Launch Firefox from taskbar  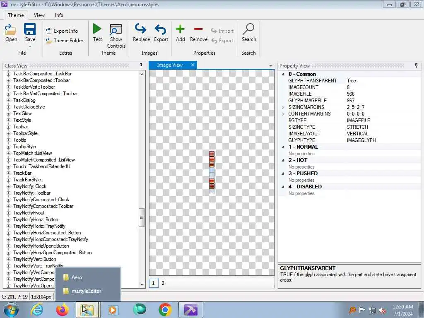[62, 310]
